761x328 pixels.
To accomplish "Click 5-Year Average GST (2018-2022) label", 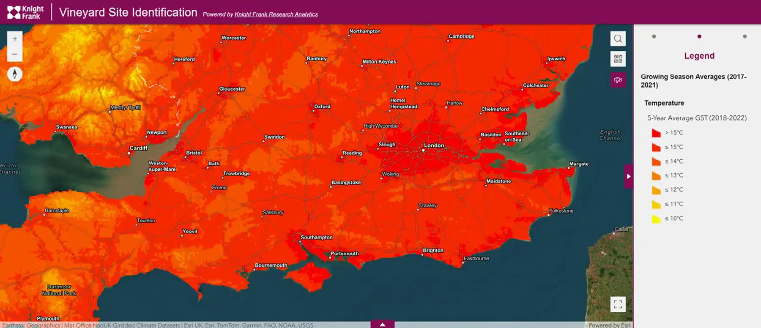I will click(x=697, y=118).
